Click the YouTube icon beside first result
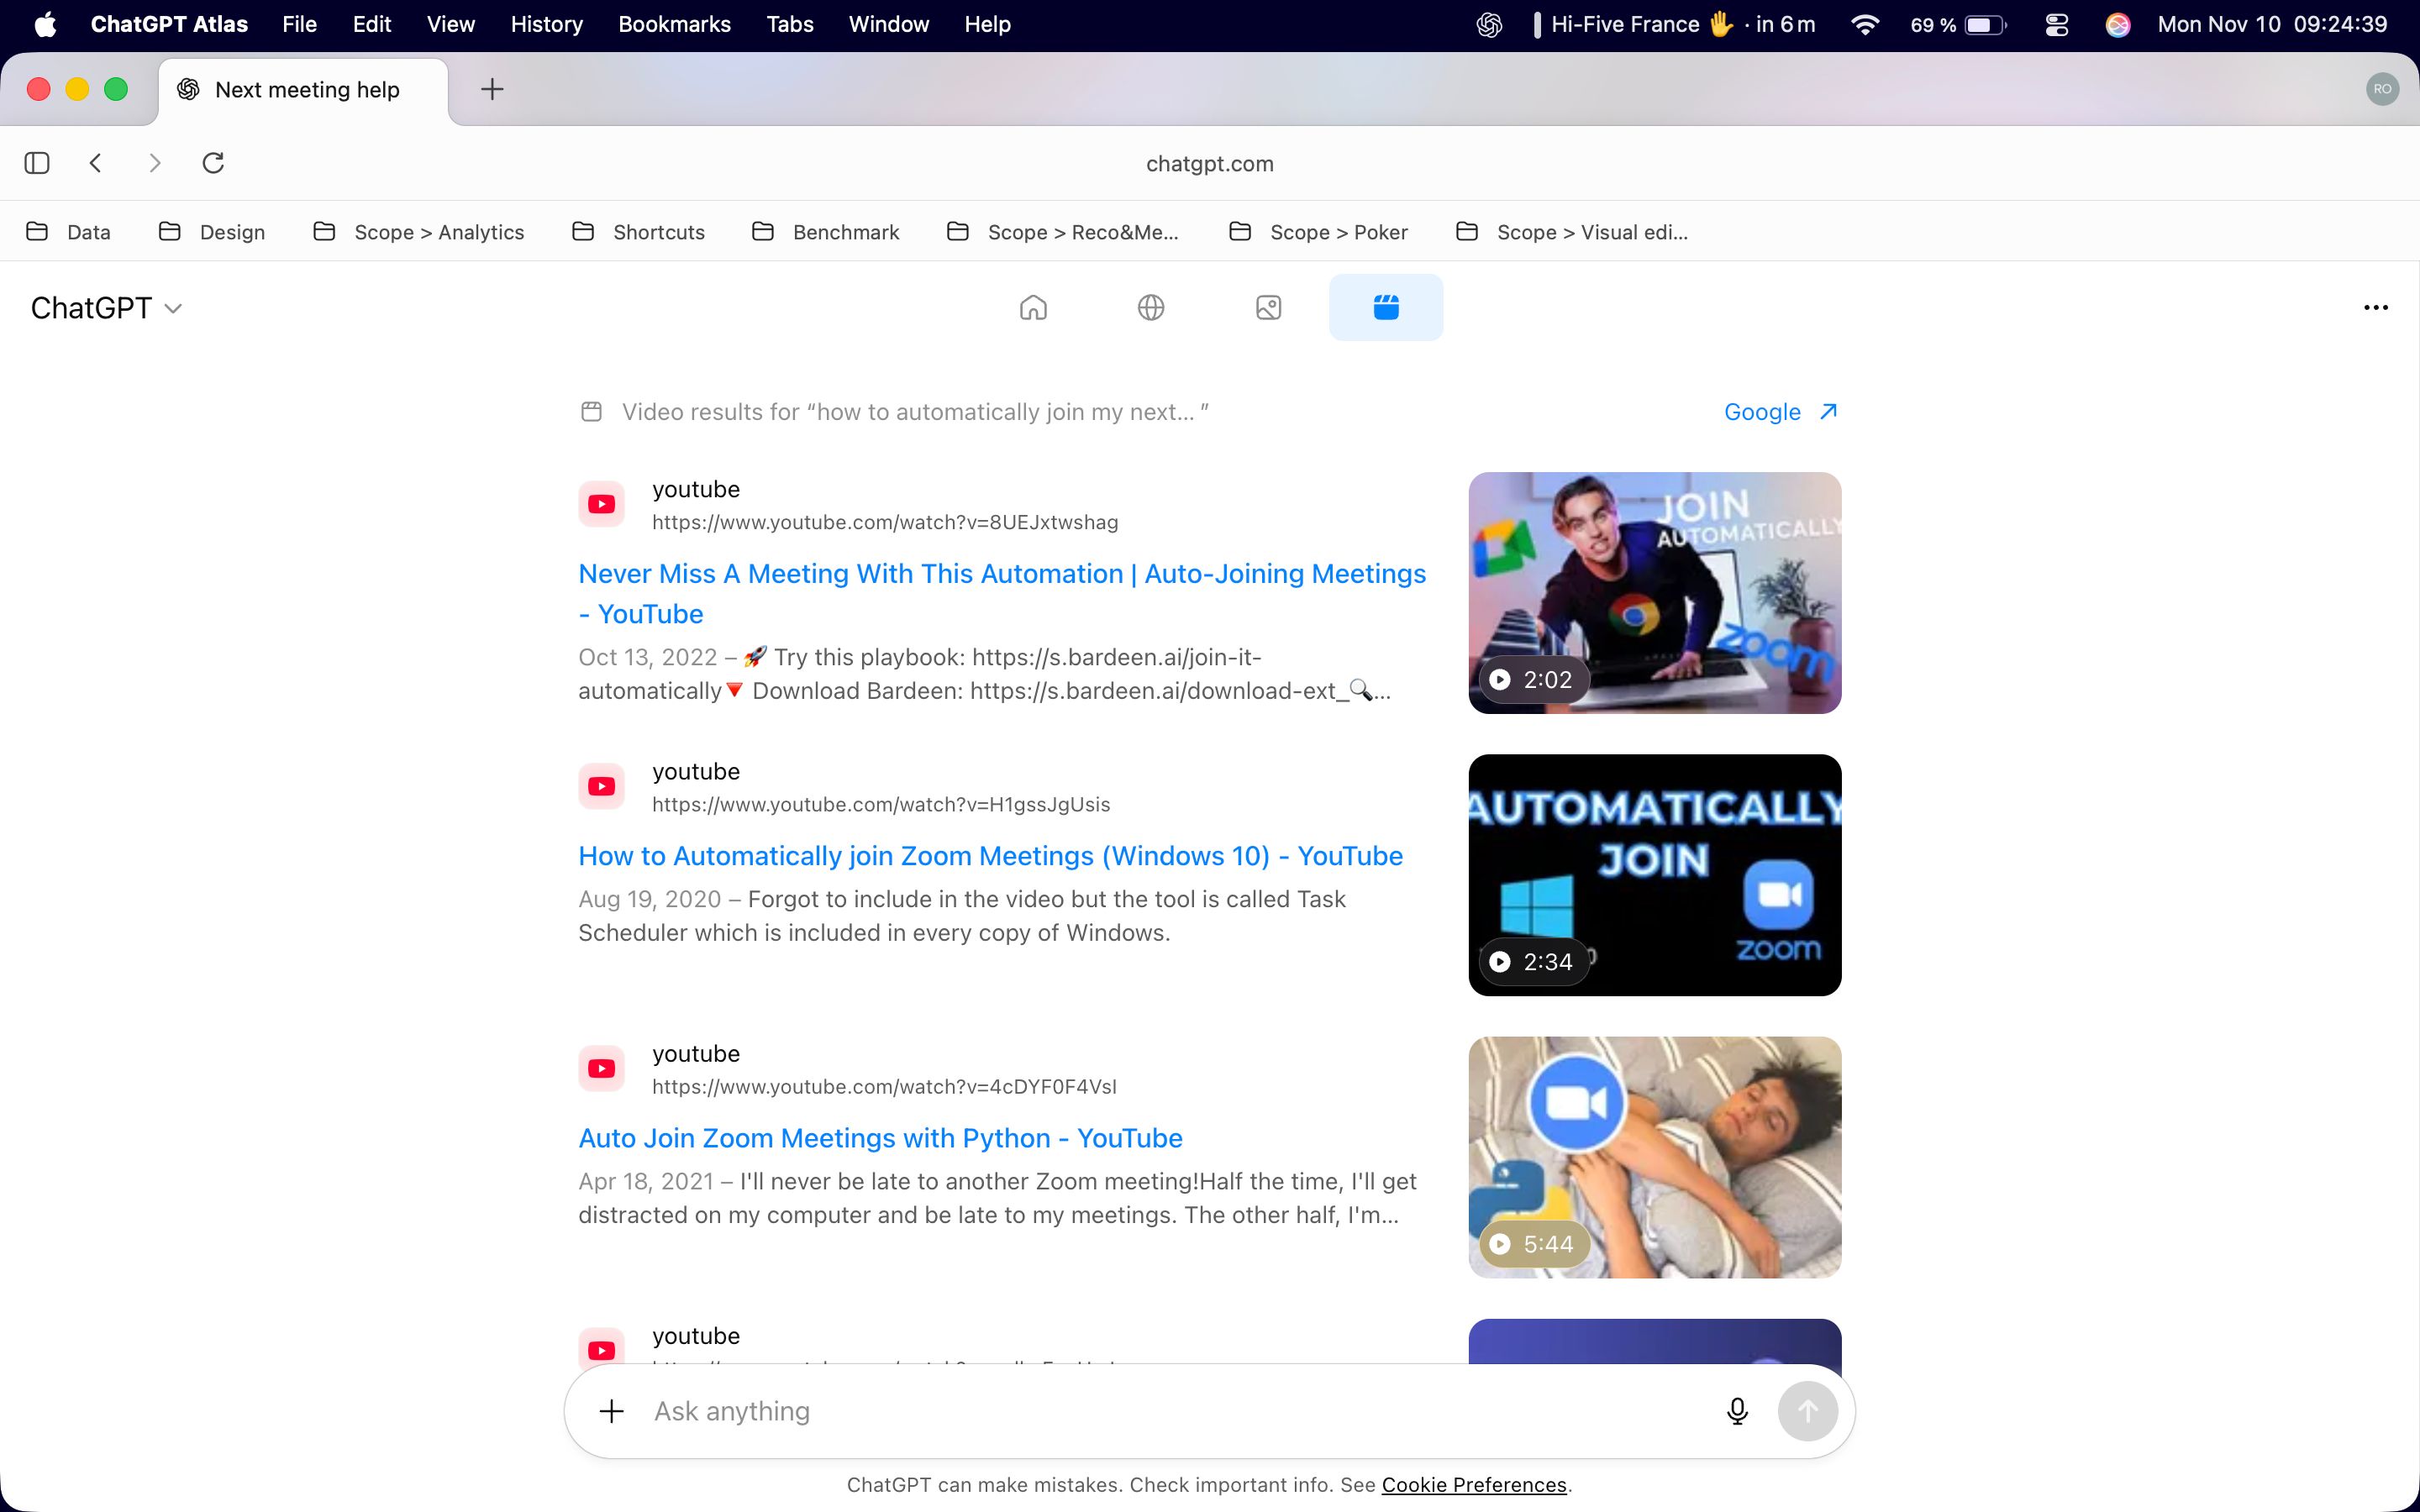 point(601,503)
